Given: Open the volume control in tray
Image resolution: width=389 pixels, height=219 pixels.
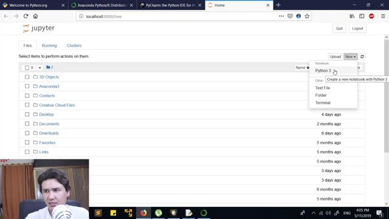Looking at the screenshot, I should click(x=328, y=213).
